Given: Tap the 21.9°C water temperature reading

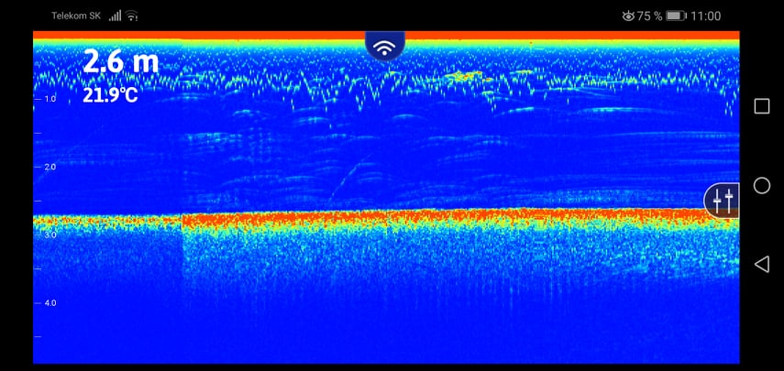Looking at the screenshot, I should 110,94.
